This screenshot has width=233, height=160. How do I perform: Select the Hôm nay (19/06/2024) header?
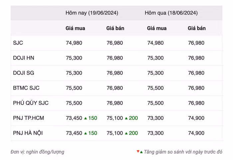coord(92,13)
